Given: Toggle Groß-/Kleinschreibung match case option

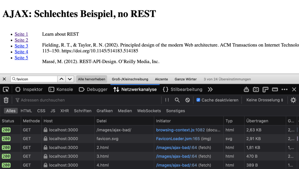Looking at the screenshot, I should tap(130, 79).
